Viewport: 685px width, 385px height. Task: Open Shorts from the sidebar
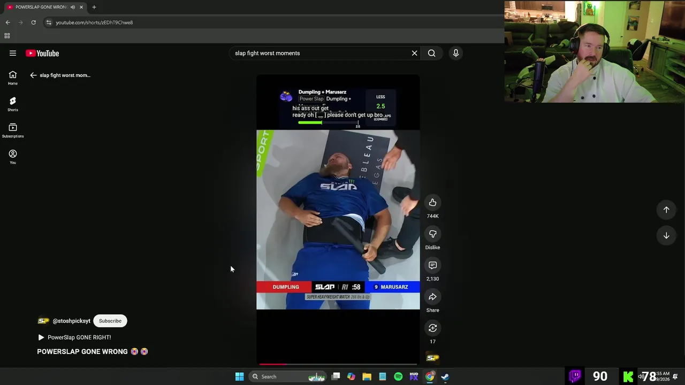(x=13, y=104)
